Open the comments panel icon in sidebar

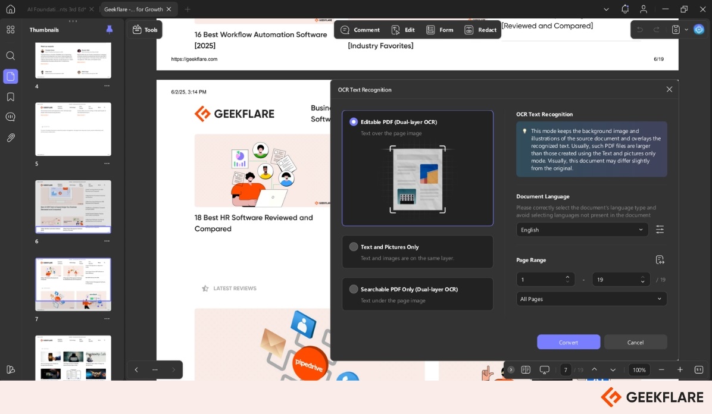point(11,117)
